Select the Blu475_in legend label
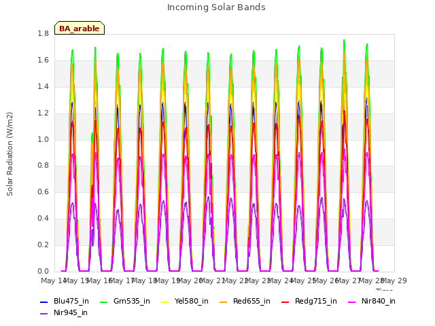 pyautogui.click(x=71, y=302)
